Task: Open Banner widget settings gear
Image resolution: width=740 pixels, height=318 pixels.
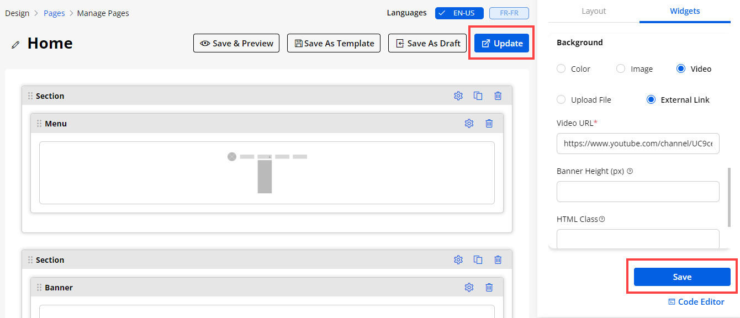Action: [x=469, y=288]
